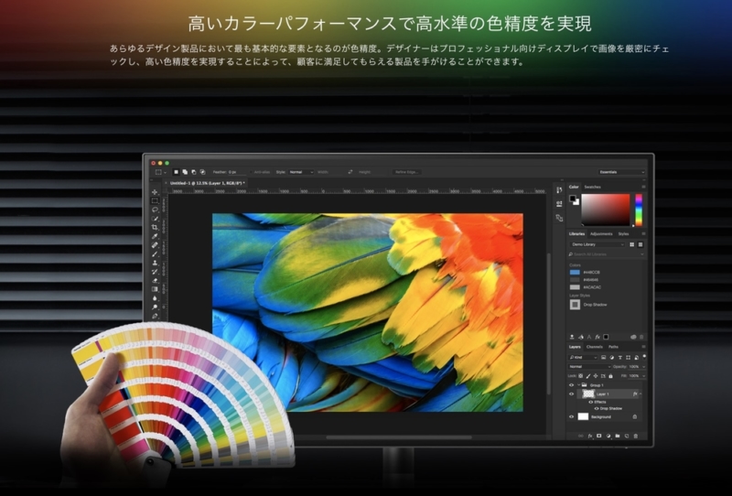
Task: Toggle Drop Shadow effect visibility
Action: 597,409
